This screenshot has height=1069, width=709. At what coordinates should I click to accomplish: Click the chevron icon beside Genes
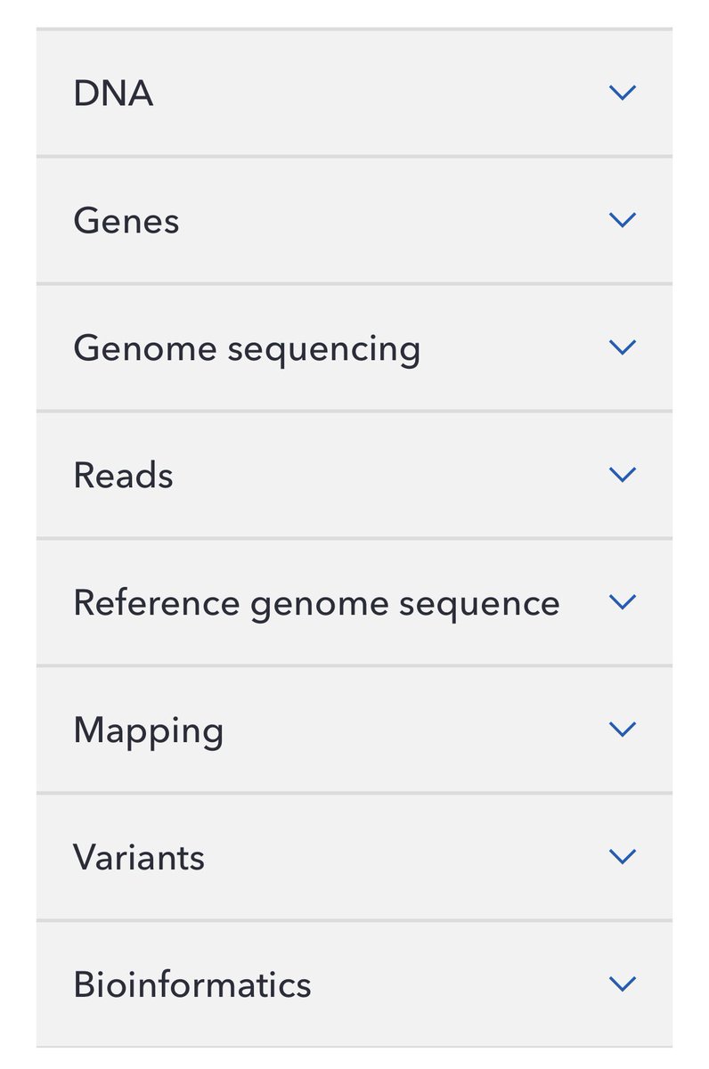[622, 219]
